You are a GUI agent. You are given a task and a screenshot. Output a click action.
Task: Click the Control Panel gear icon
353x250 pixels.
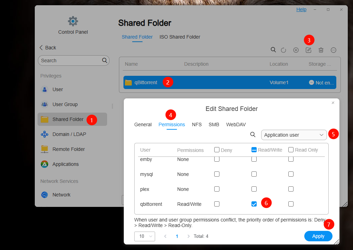pyautogui.click(x=73, y=21)
